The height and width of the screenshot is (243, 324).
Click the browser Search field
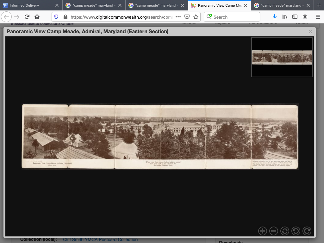pyautogui.click(x=235, y=17)
